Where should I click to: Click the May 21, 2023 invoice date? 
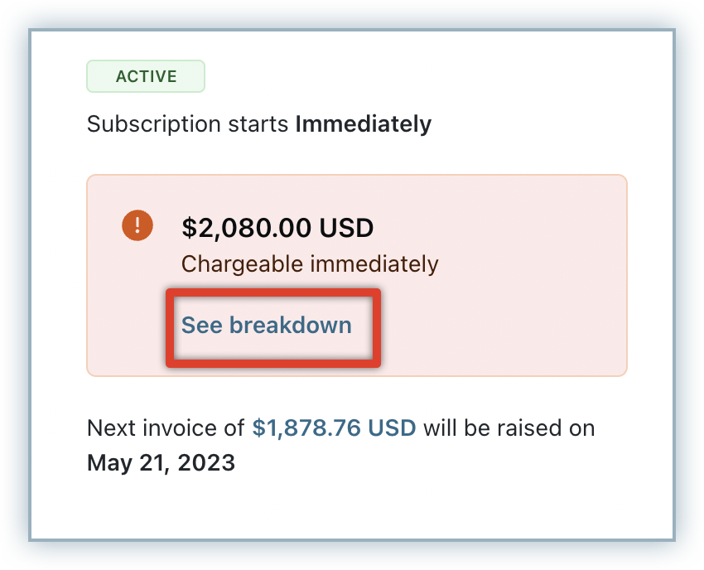[x=161, y=462]
